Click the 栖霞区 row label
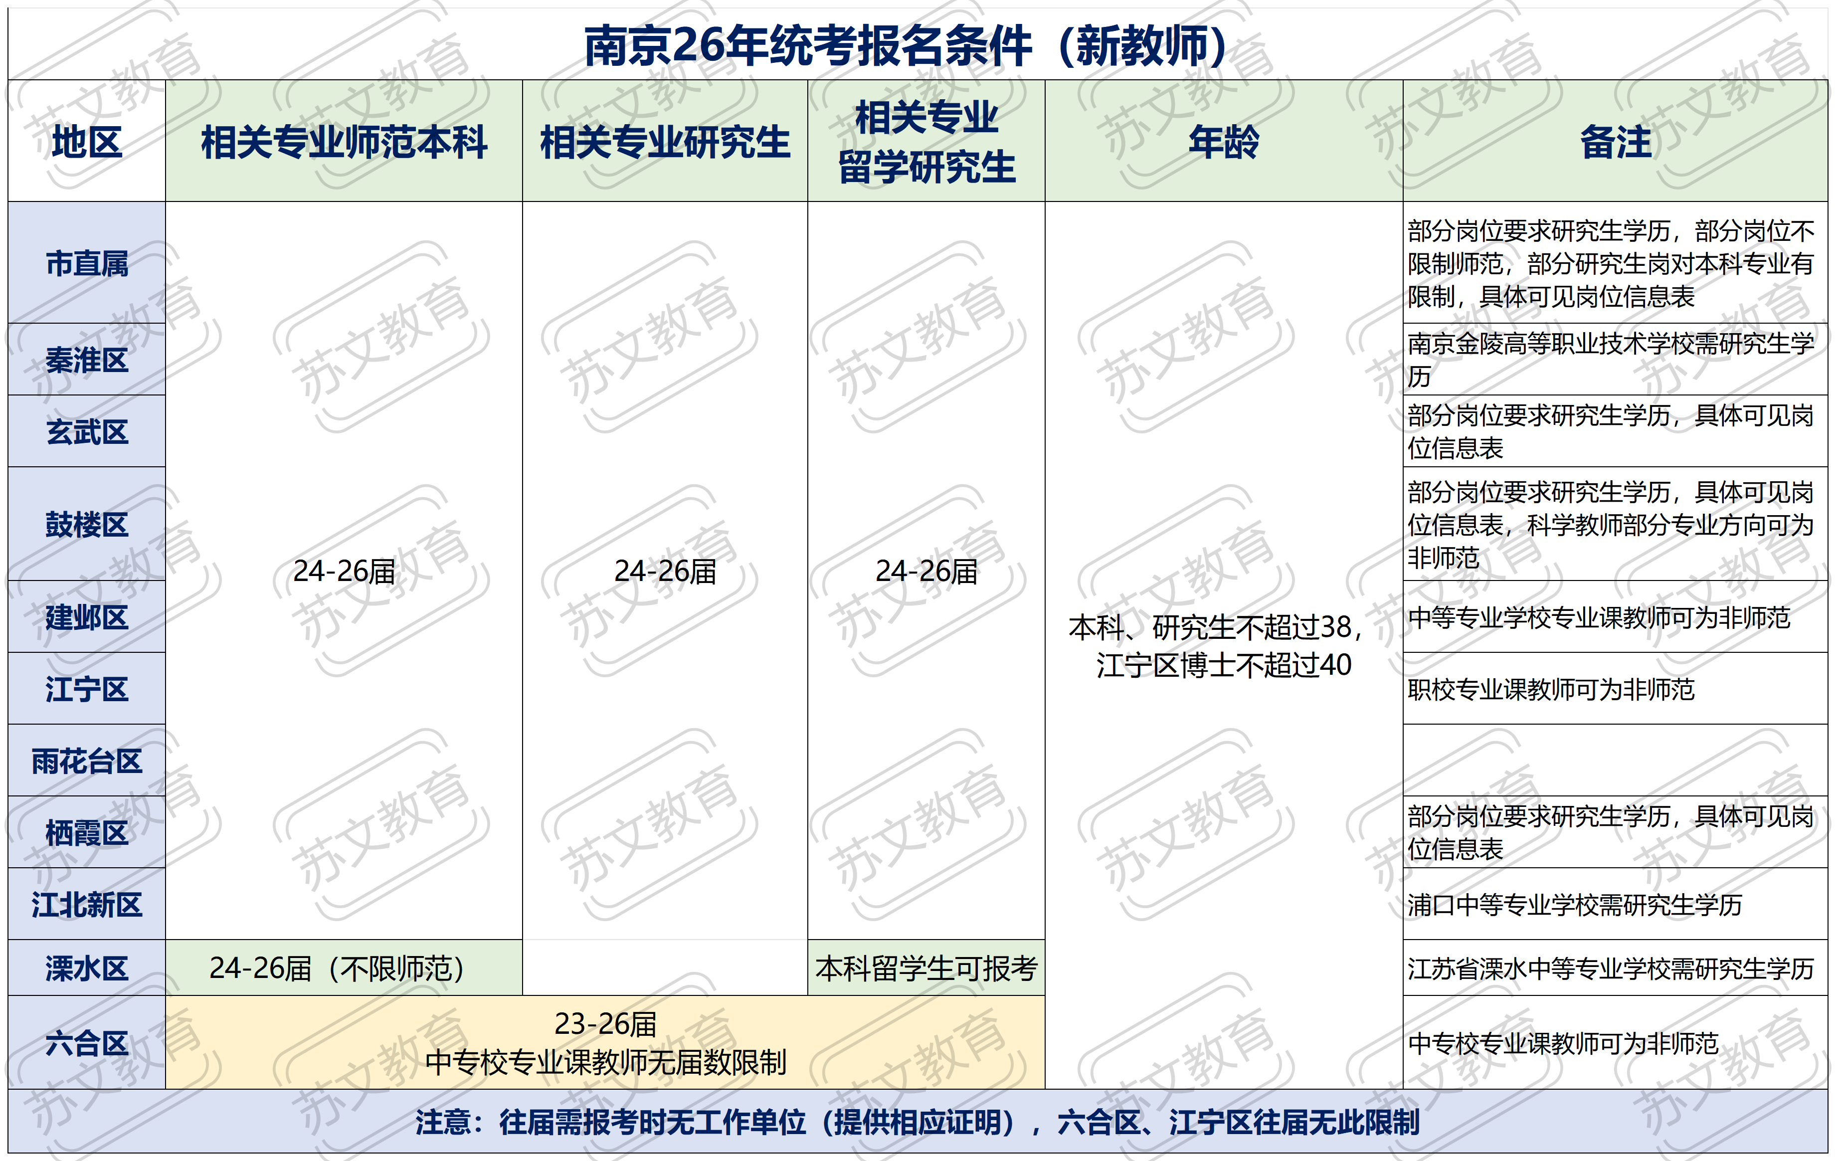Image resolution: width=1836 pixels, height=1161 pixels. click(x=87, y=832)
